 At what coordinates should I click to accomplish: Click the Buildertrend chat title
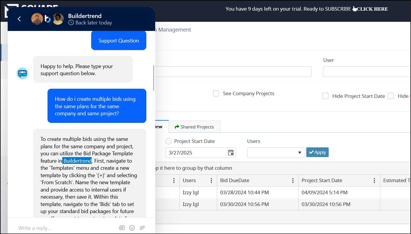(85, 16)
